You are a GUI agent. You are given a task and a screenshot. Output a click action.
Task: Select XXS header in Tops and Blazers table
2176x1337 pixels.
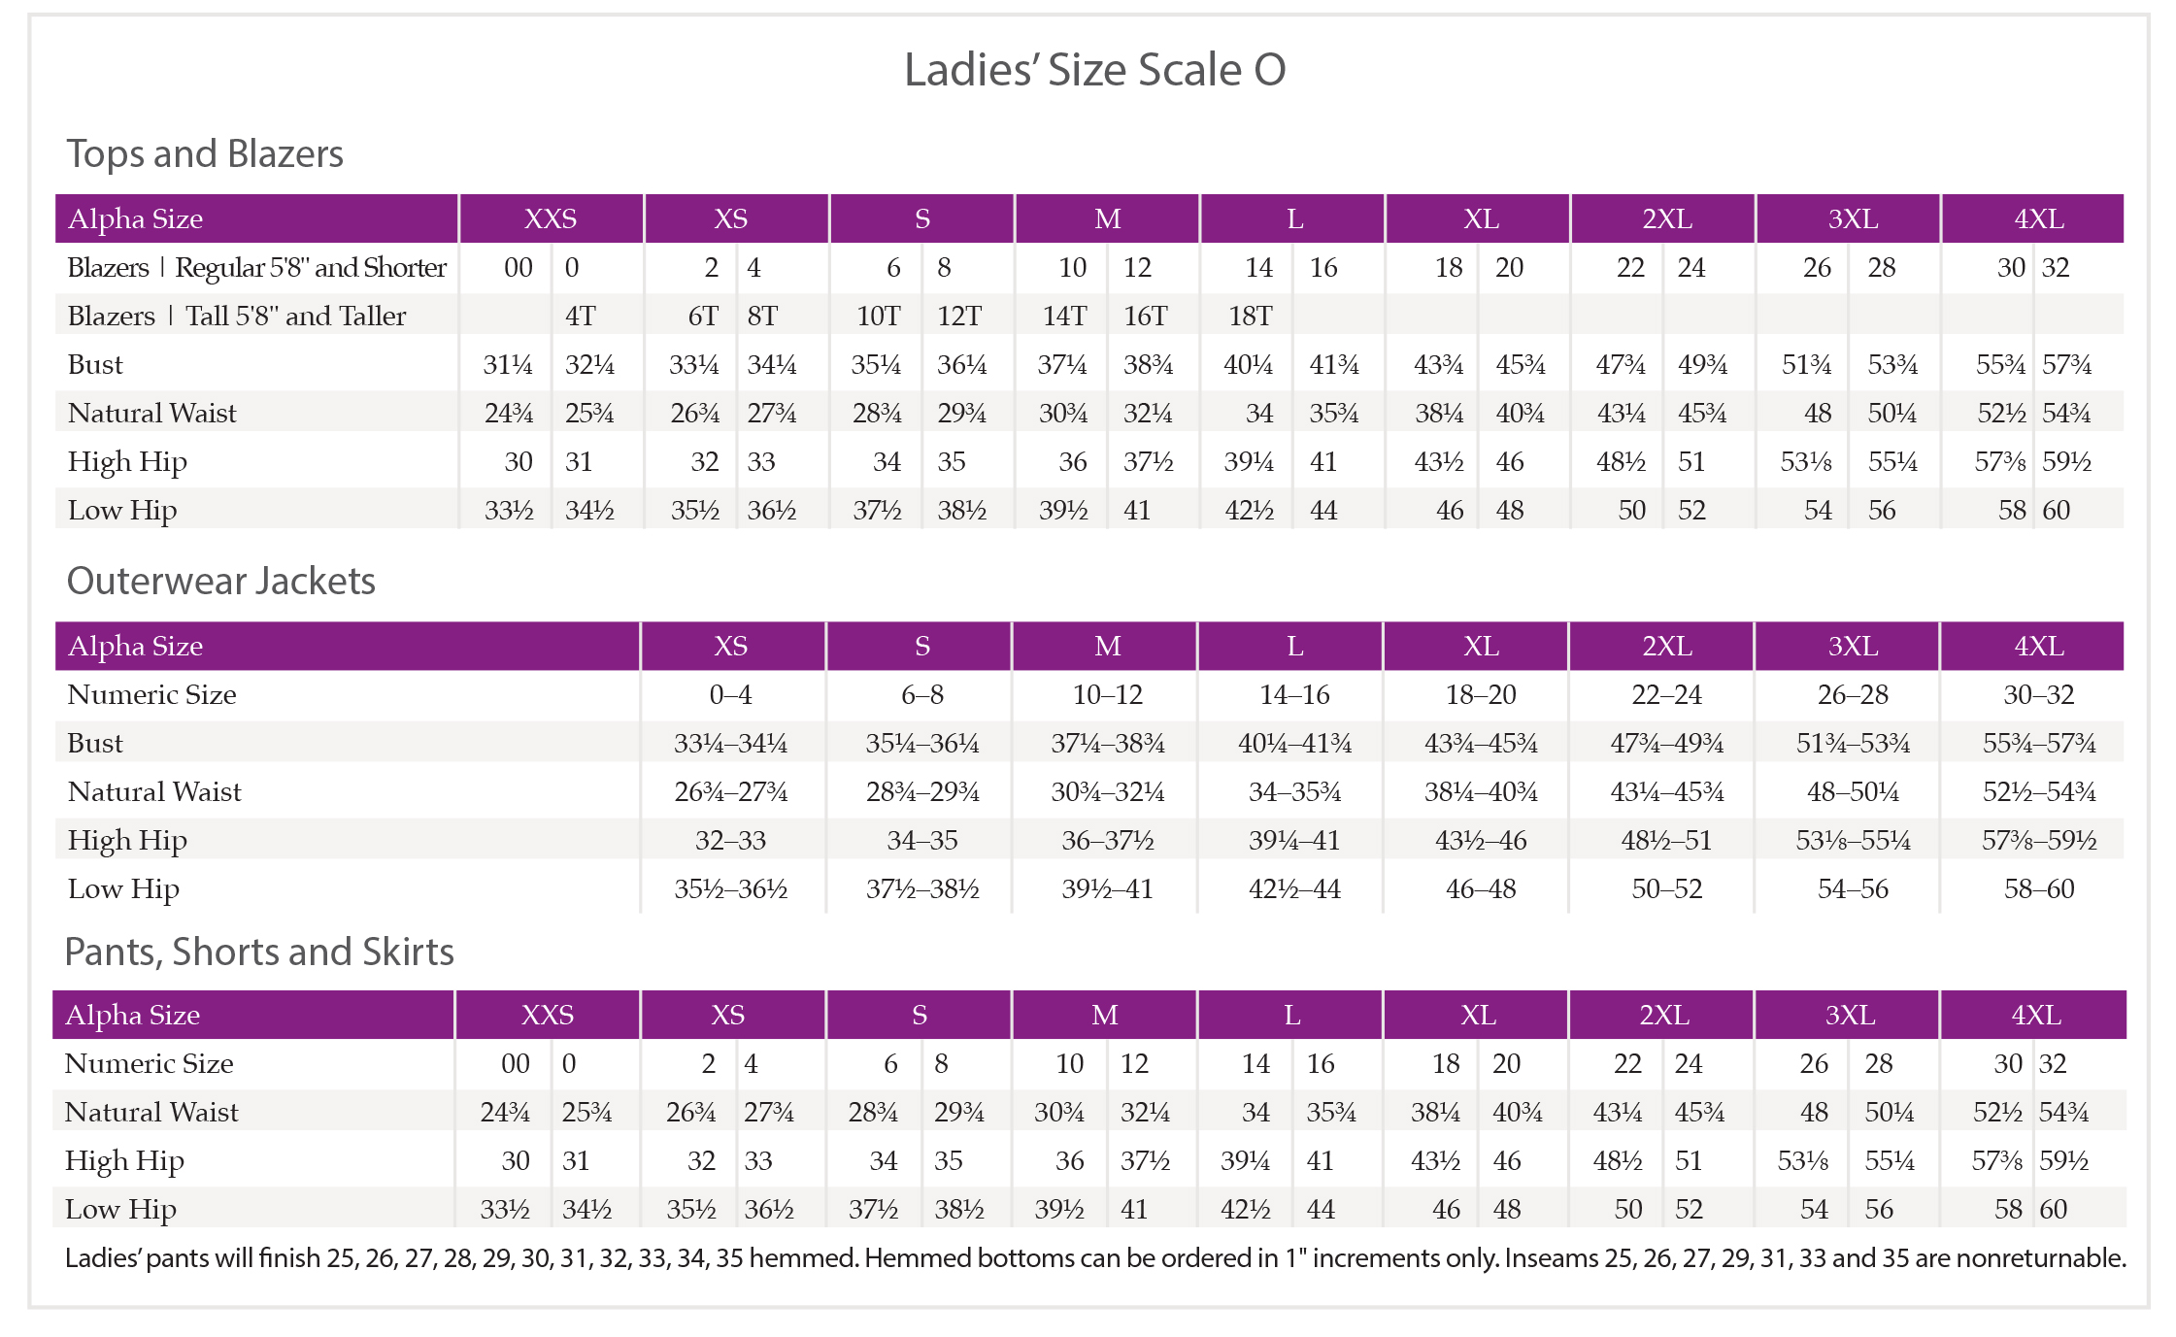click(x=551, y=218)
